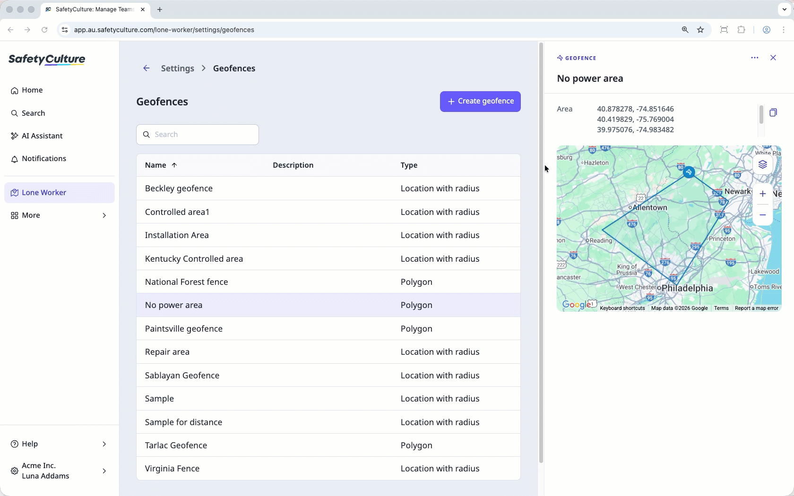Zoom out on the map
Image resolution: width=794 pixels, height=496 pixels.
[x=763, y=215]
